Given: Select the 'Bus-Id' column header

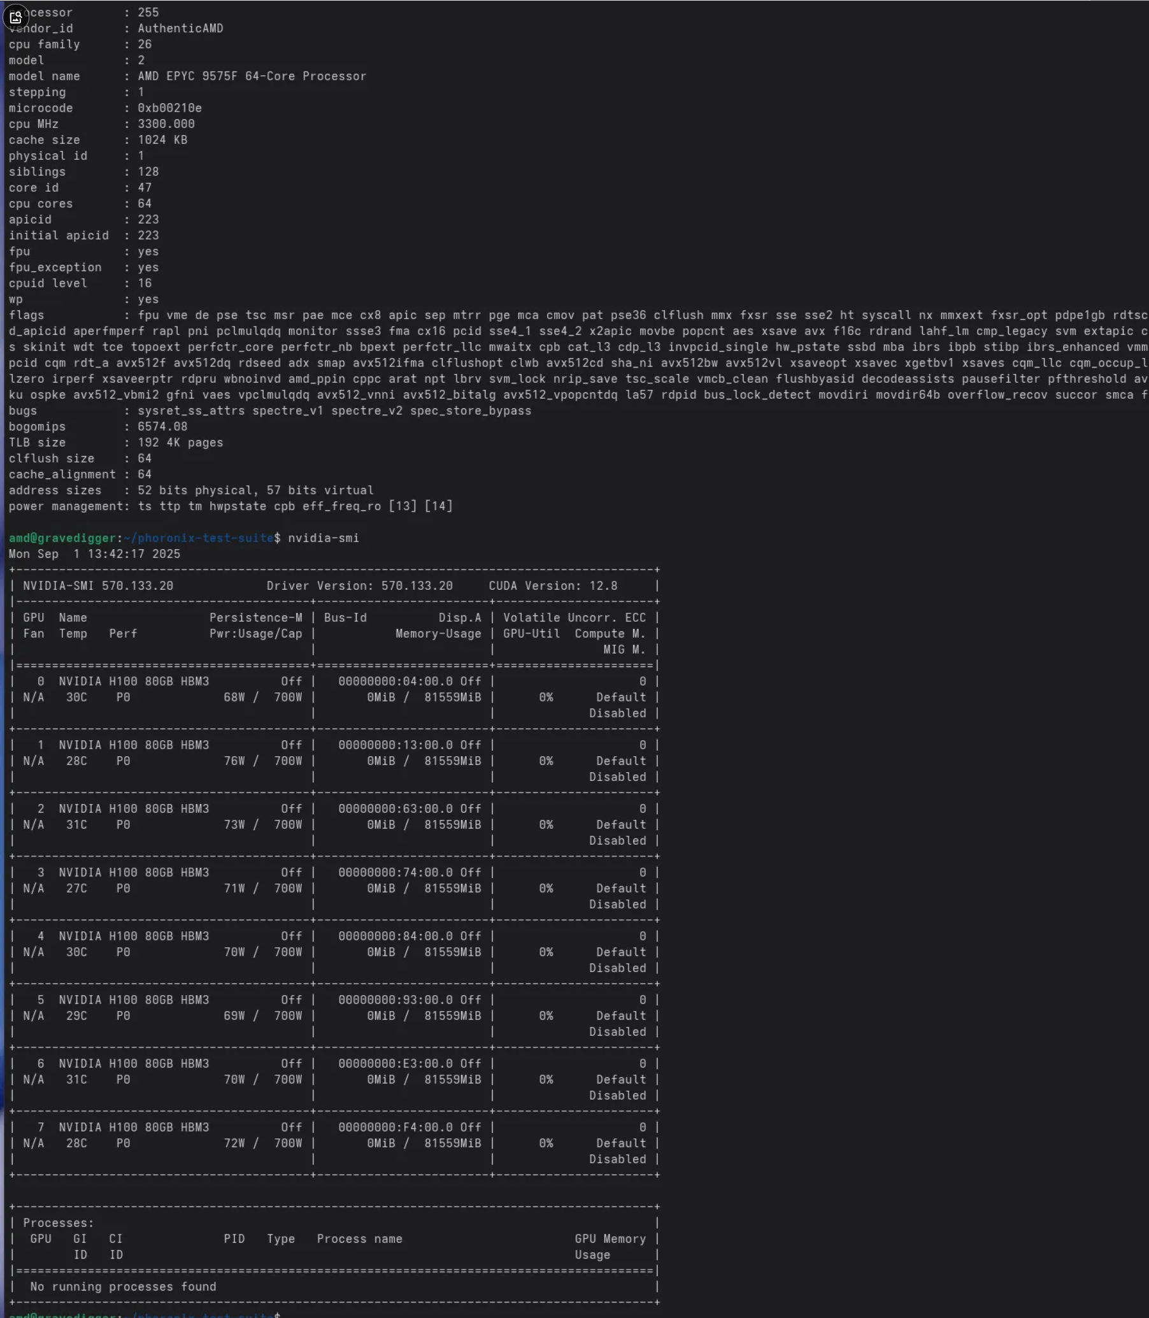Looking at the screenshot, I should pyautogui.click(x=345, y=618).
